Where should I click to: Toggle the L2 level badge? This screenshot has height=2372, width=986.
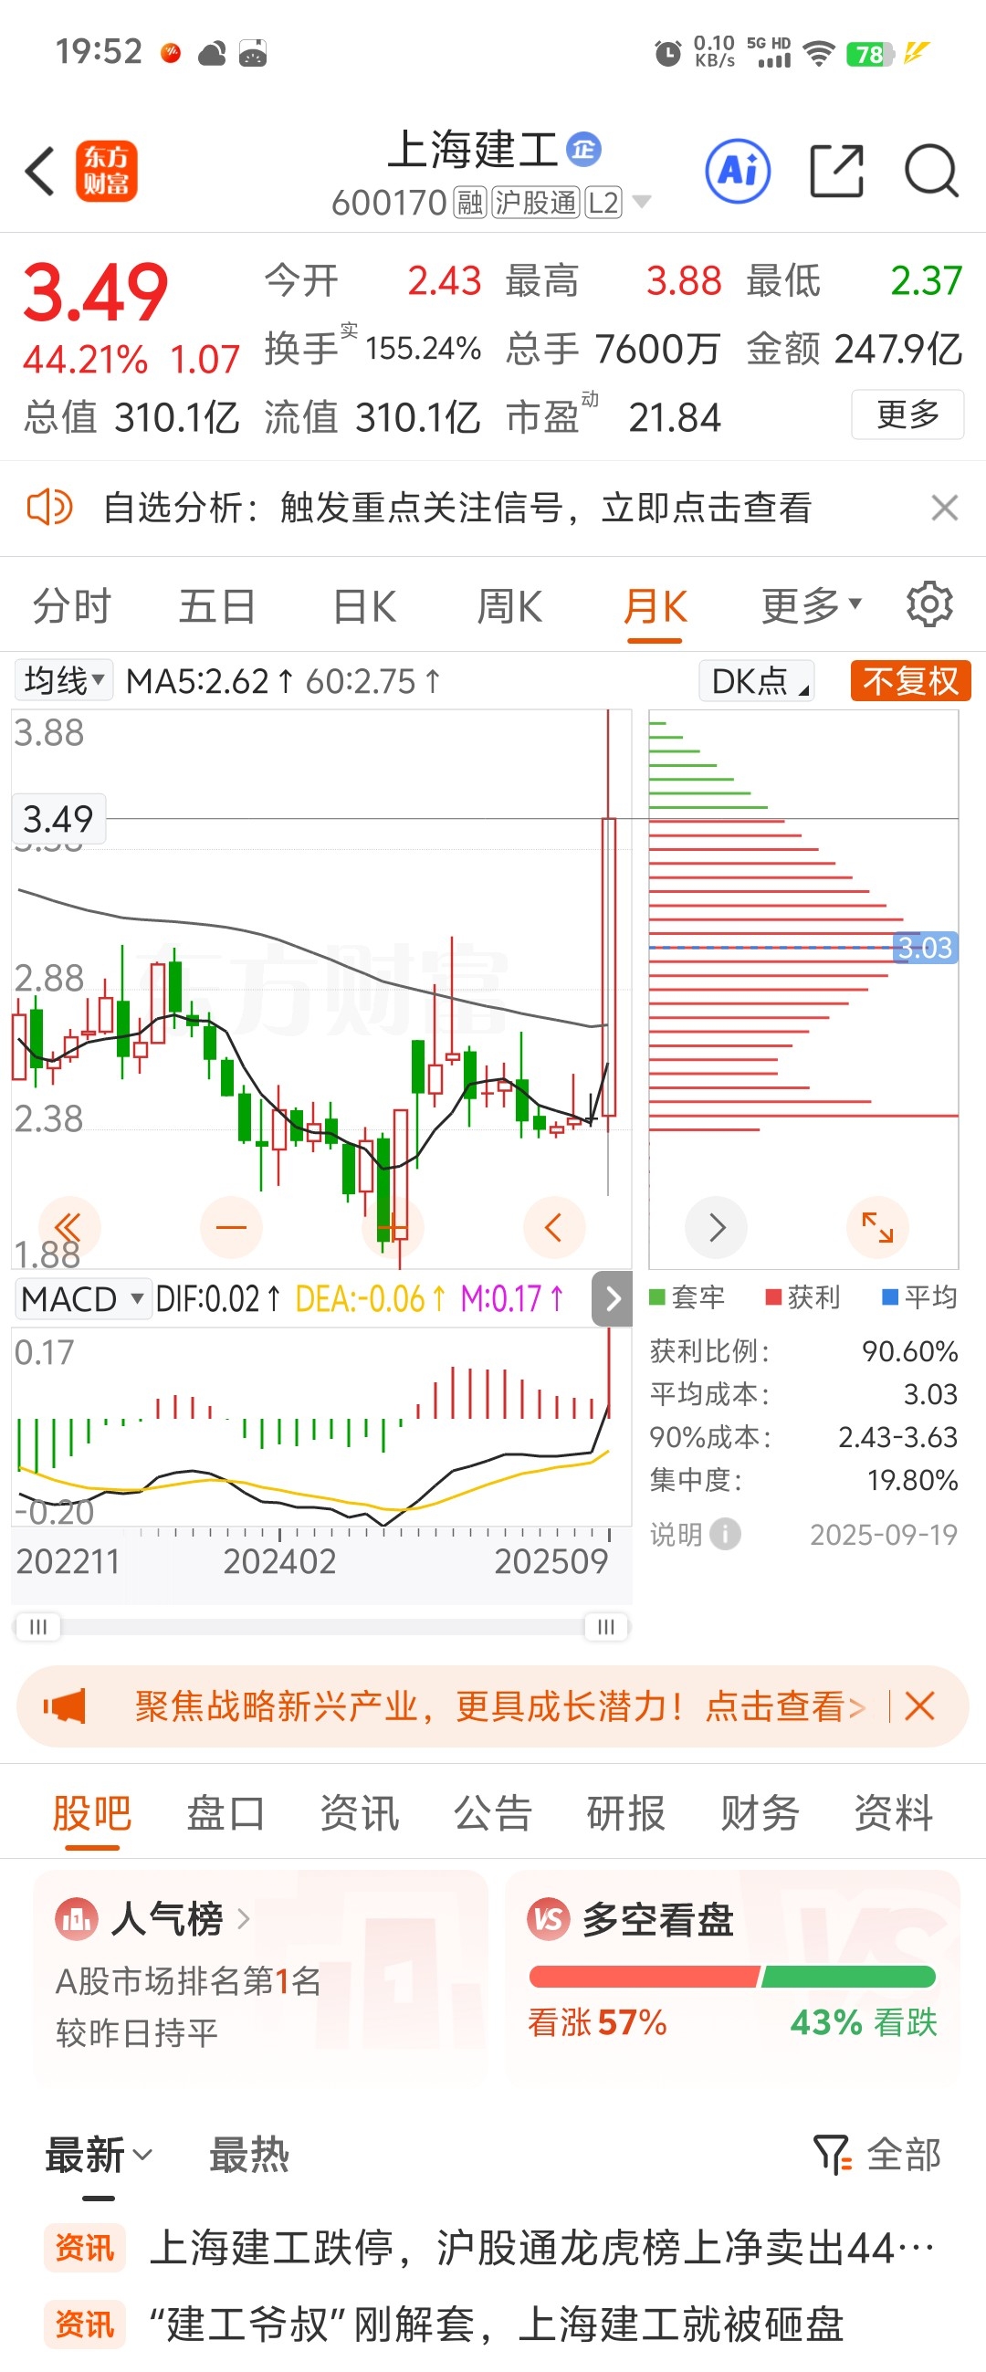(x=603, y=203)
